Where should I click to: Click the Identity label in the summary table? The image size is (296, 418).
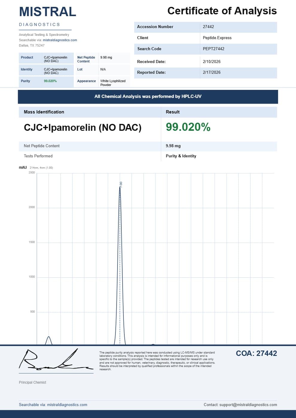point(27,69)
